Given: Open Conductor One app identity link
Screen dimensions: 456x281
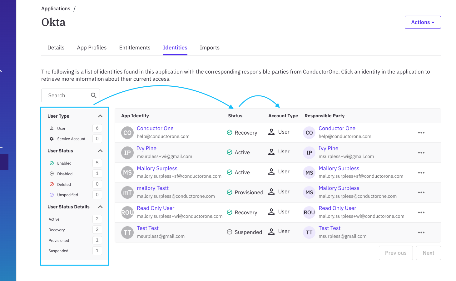Looking at the screenshot, I should (155, 128).
